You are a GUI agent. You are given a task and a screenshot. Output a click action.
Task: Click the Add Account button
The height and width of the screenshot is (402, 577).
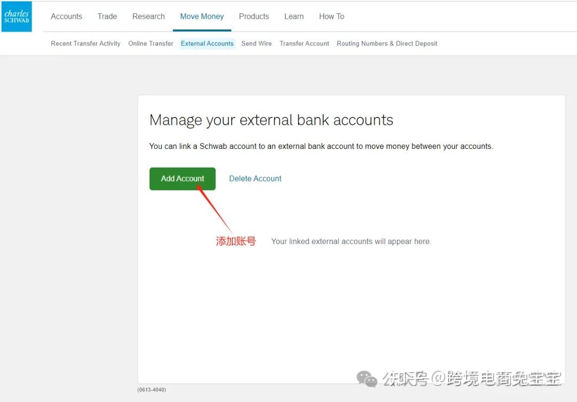pyautogui.click(x=182, y=178)
